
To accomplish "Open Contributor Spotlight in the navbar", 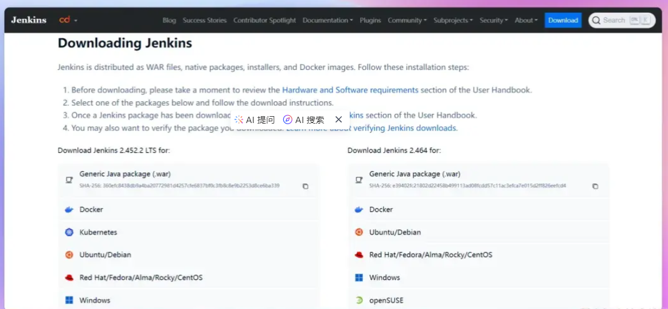I will click(264, 21).
